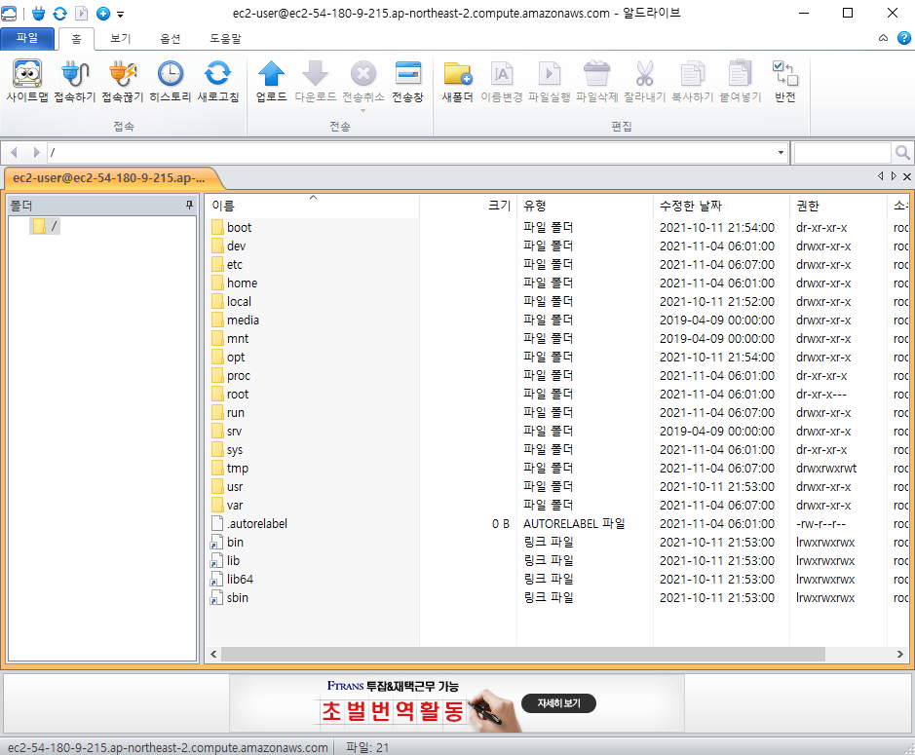Image resolution: width=915 pixels, height=755 pixels.
Task: Click the navigate back arrow
Action: pyautogui.click(x=14, y=153)
